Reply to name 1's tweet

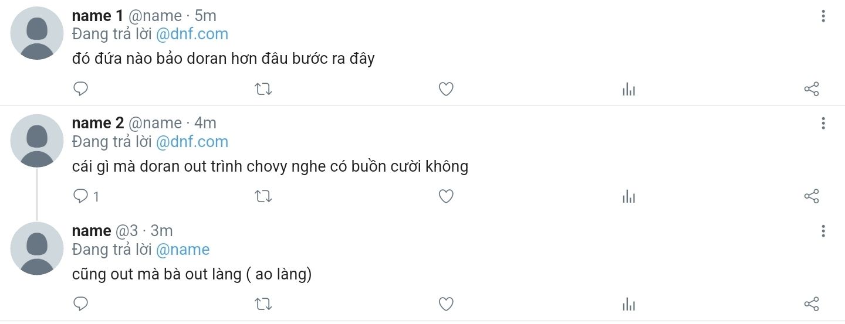point(80,89)
